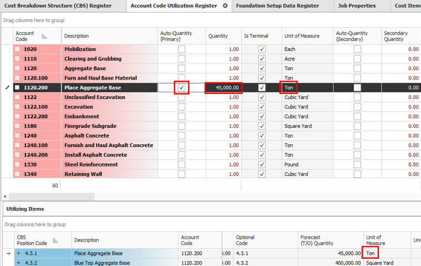This screenshot has width=421, height=266.
Task: Open the Foundation Setup Data Register tab
Action: click(277, 6)
